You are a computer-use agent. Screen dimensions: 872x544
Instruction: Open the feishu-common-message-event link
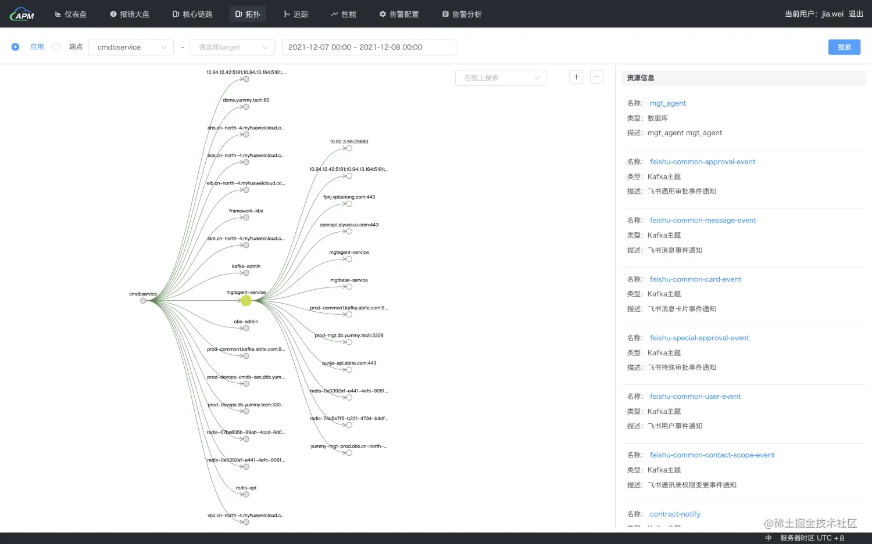click(703, 221)
